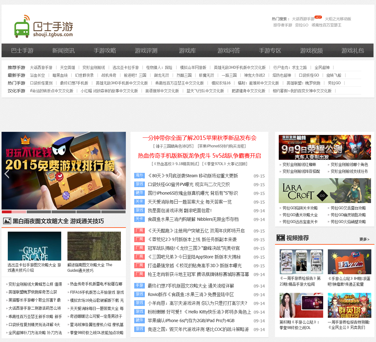Screen dimensions: 376x342
Task: Click date 09-14 beside 枪王老肖新获斗地主冠军
Action: (259, 275)
